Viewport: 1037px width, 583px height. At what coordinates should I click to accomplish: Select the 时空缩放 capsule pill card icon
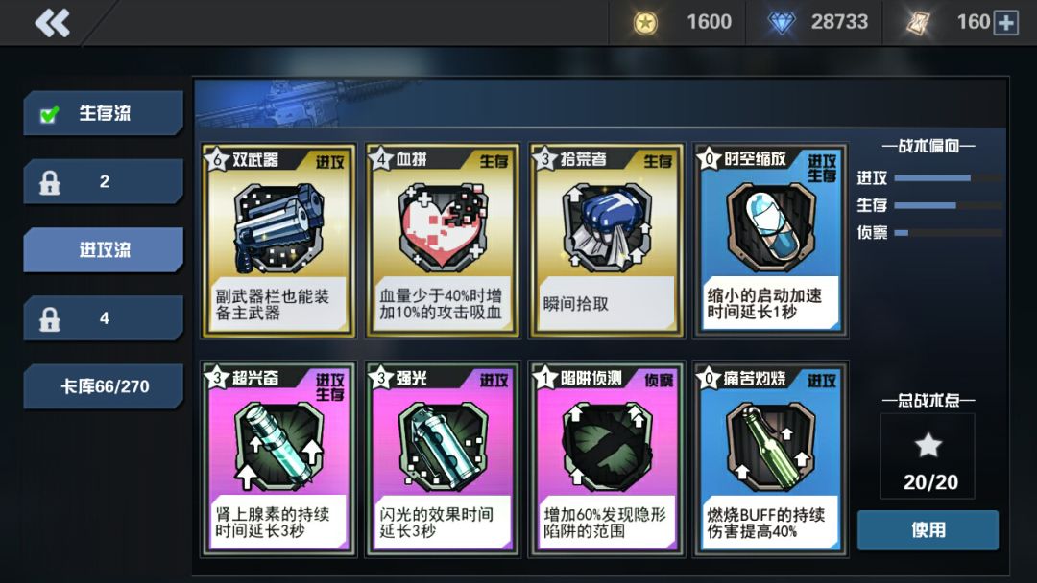[770, 228]
